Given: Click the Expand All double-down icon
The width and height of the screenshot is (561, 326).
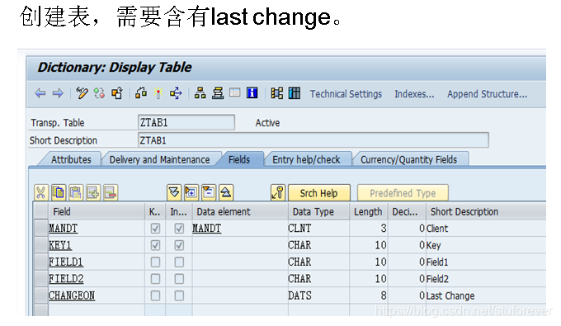Looking at the screenshot, I should click(x=174, y=192).
